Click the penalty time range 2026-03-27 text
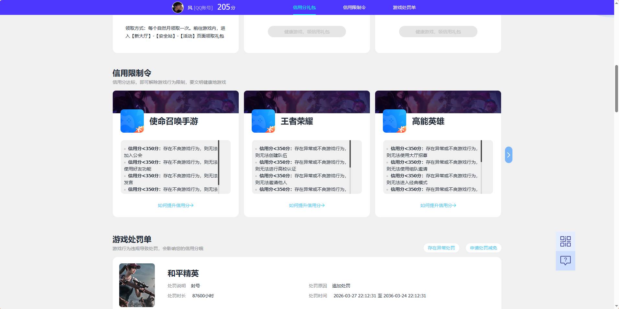The width and height of the screenshot is (619, 309). click(x=380, y=296)
